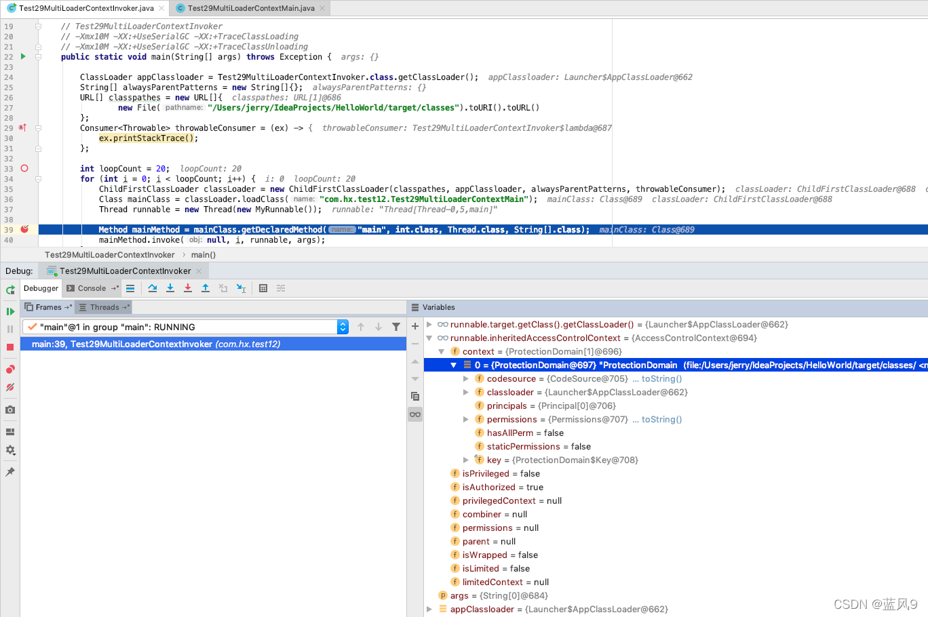Show the execution point
This screenshot has height=617, width=928.
(130, 288)
